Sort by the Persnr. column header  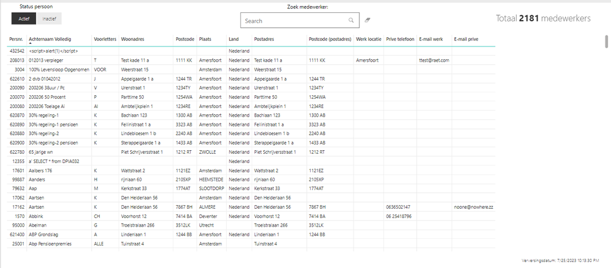[17, 39]
